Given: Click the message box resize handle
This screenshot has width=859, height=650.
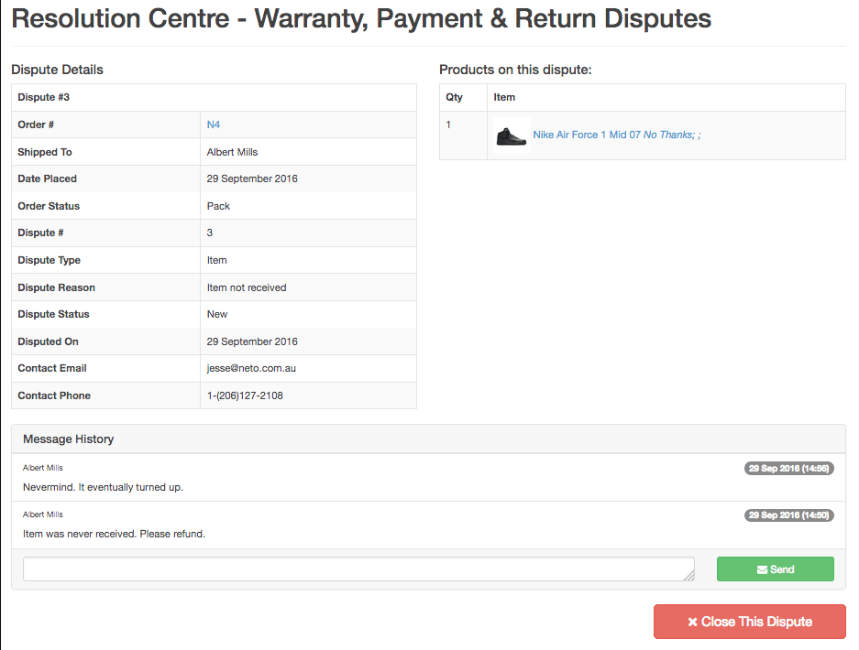Looking at the screenshot, I should click(x=689, y=576).
